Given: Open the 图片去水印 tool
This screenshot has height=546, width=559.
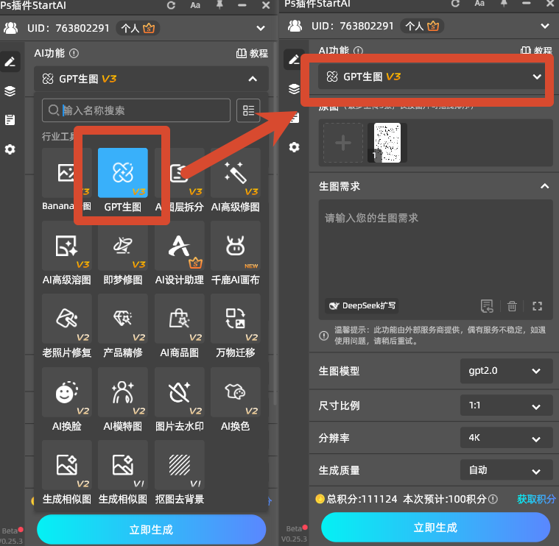Looking at the screenshot, I should [179, 392].
